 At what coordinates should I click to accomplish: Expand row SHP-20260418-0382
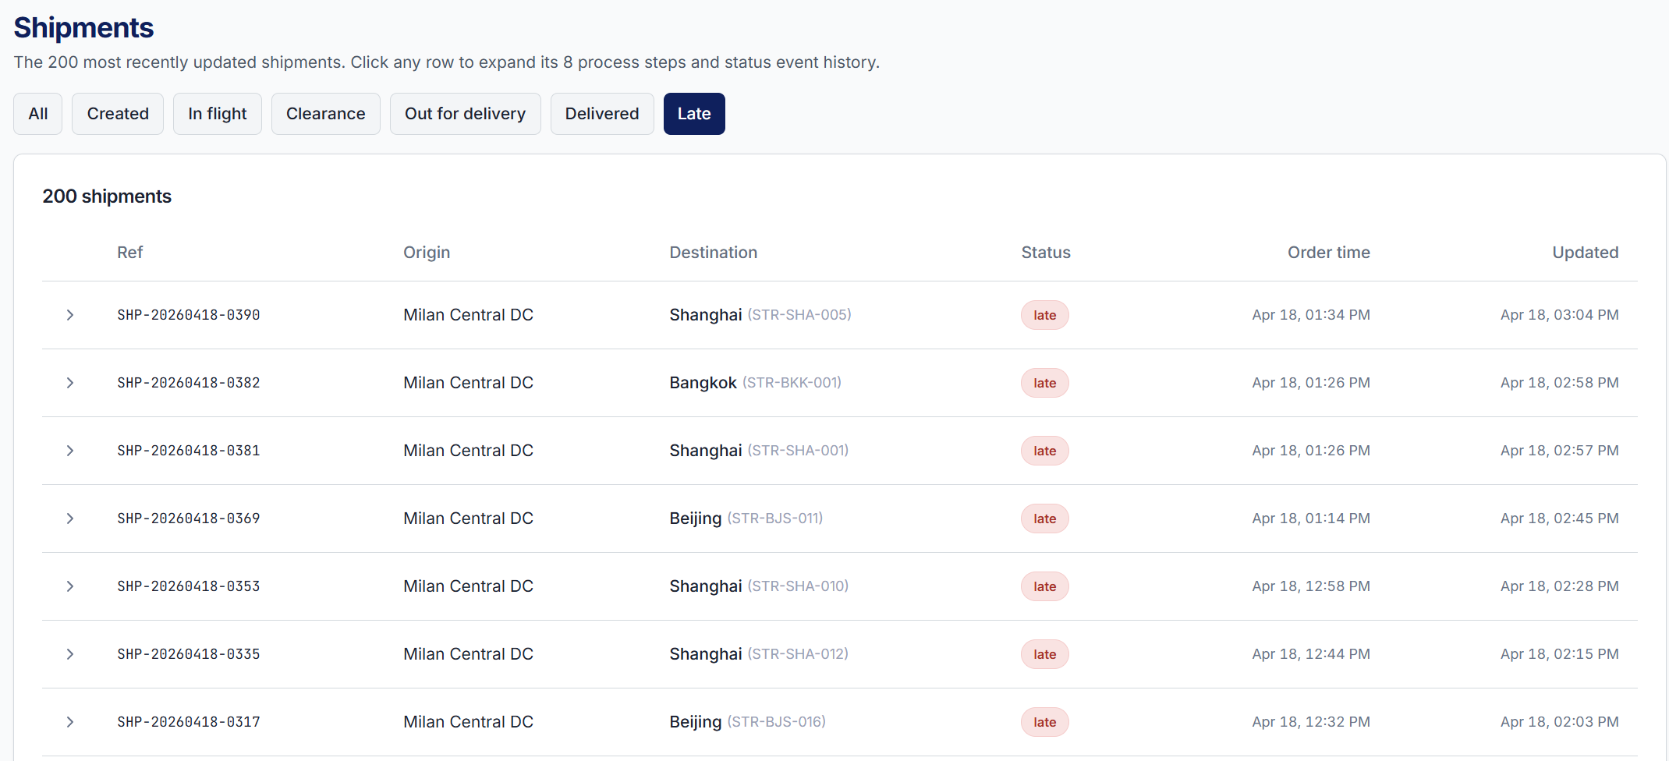click(70, 383)
